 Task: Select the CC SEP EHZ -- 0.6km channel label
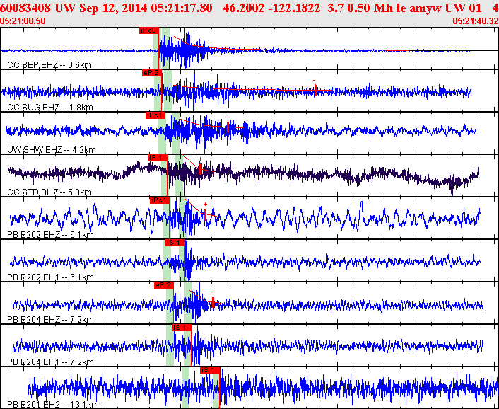(x=49, y=65)
